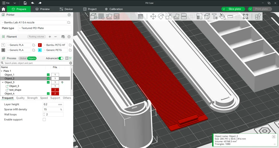Switch to the Calibration tab
279x148 pixels.
pos(114,9)
